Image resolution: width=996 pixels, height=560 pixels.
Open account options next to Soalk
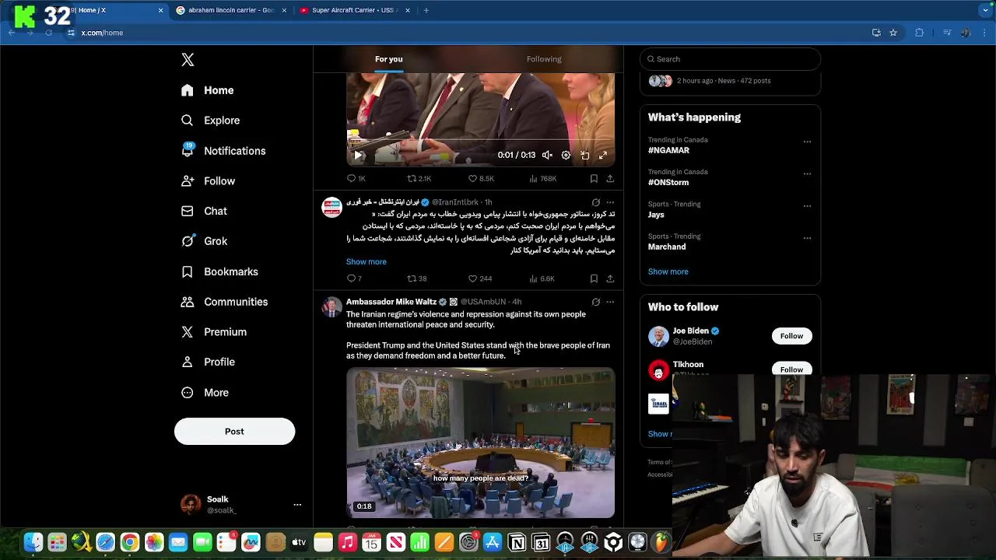pyautogui.click(x=297, y=505)
